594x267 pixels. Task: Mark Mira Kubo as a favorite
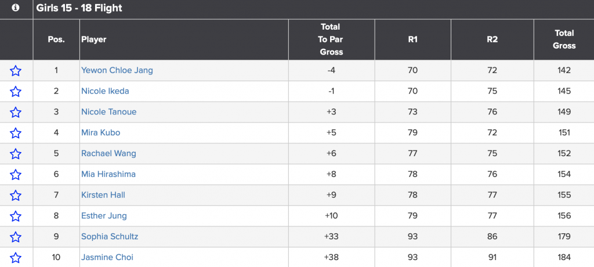click(16, 133)
